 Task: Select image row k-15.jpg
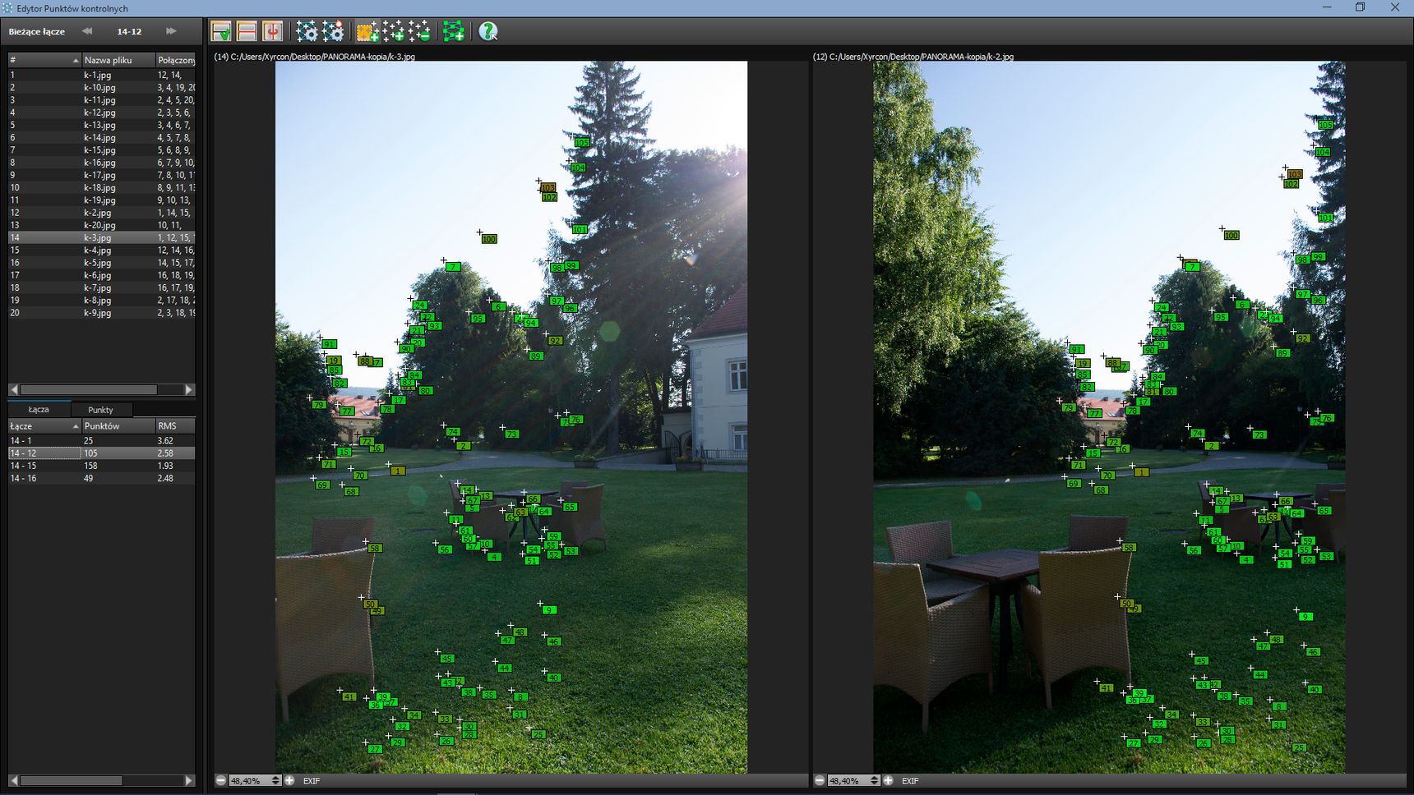[102, 149]
